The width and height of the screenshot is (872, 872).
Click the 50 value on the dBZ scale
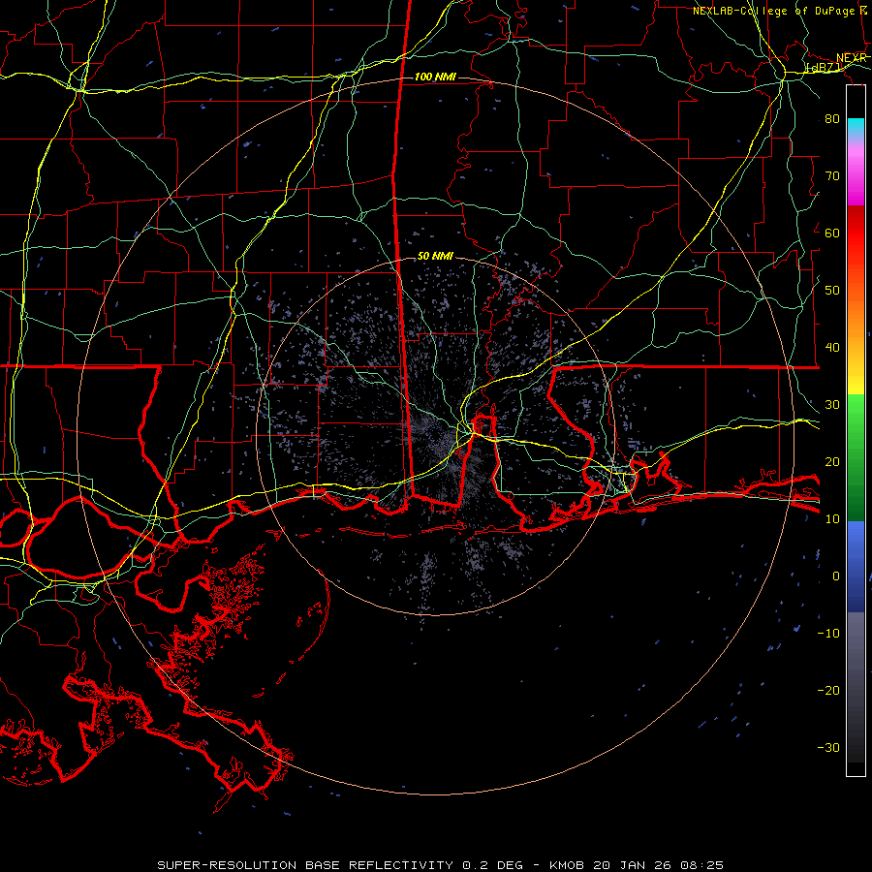(832, 291)
